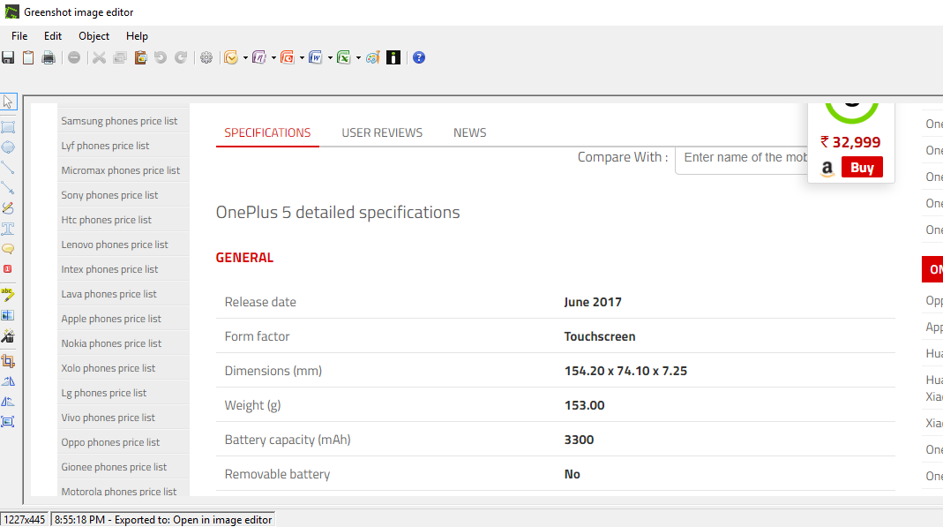The image size is (943, 527).
Task: Open Greenshot settings with the gear icon
Action: (206, 57)
